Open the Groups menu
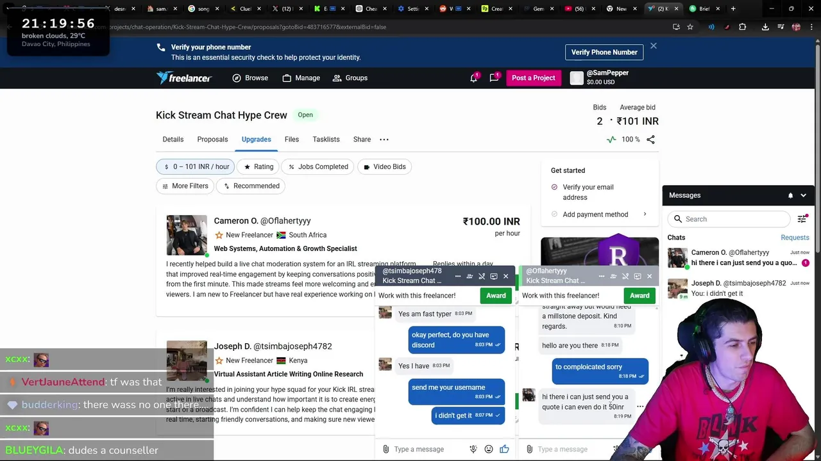Image resolution: width=821 pixels, height=461 pixels. 350,77
